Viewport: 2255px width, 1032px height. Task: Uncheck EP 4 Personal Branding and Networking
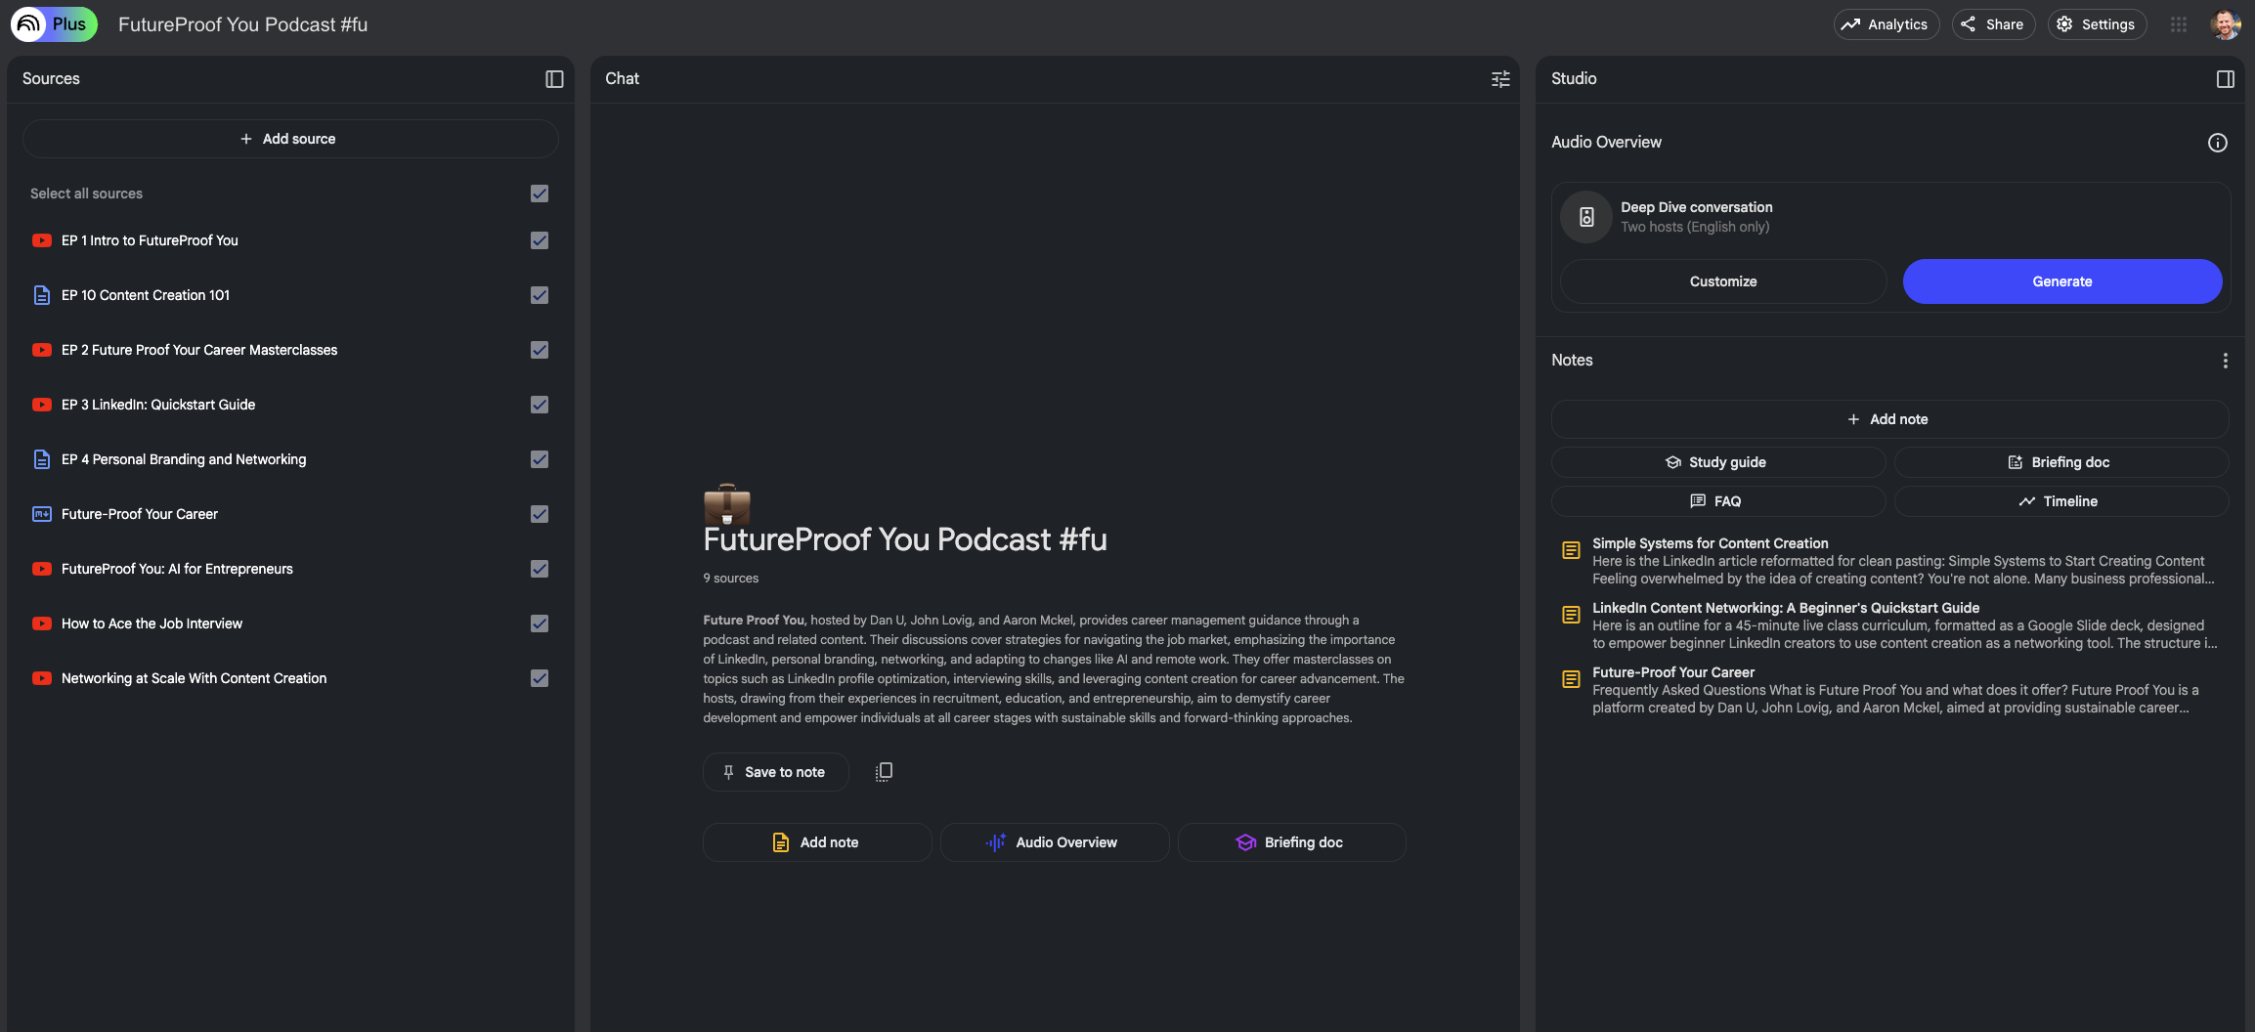click(x=540, y=459)
